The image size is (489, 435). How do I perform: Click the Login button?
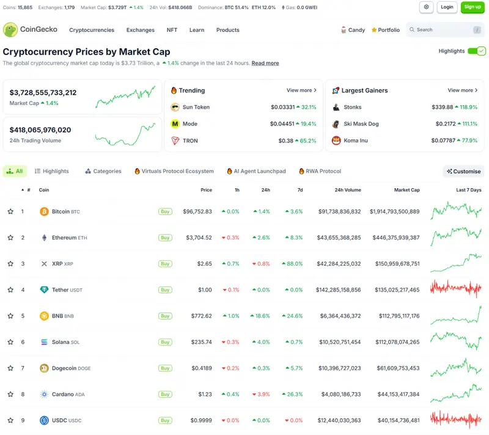pyautogui.click(x=447, y=7)
